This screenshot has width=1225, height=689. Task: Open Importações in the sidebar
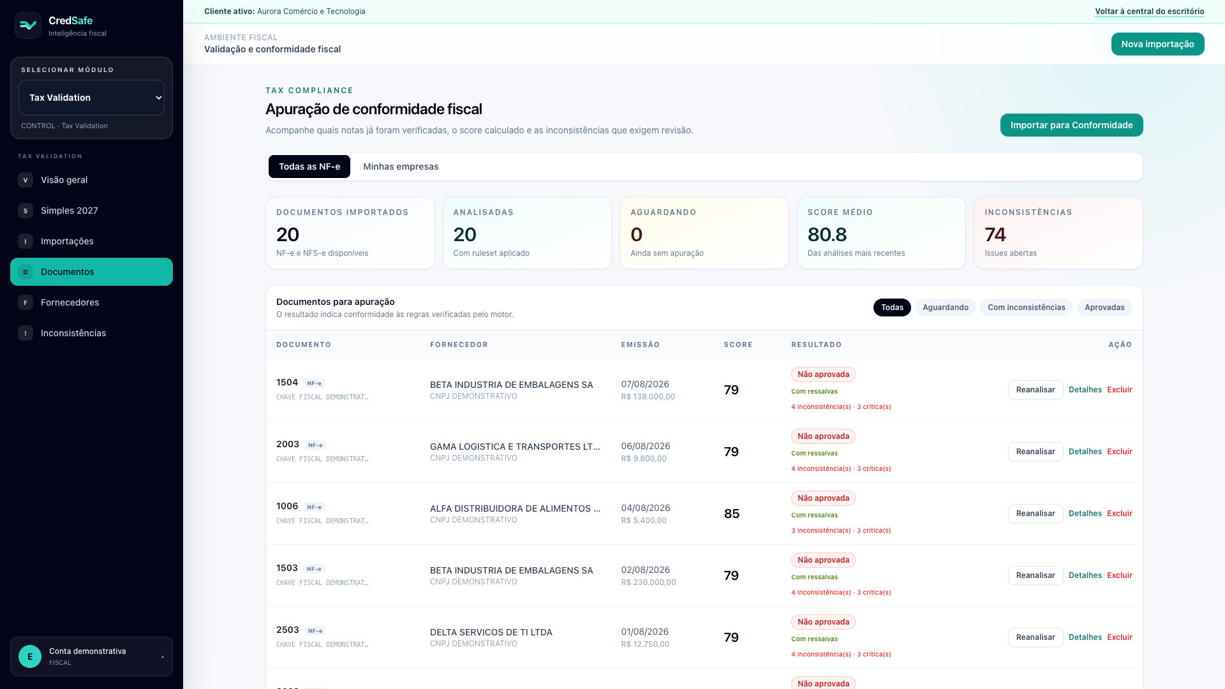[91, 241]
